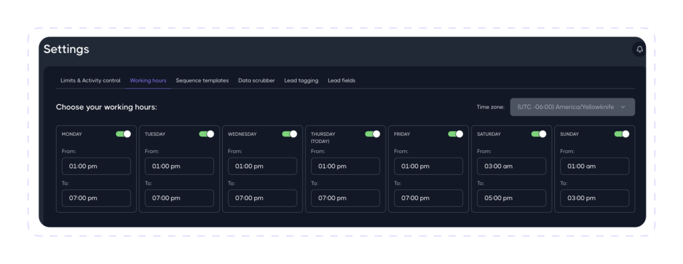Edit Sunday To time 03:00 pm
The width and height of the screenshot is (683, 264).
point(594,198)
